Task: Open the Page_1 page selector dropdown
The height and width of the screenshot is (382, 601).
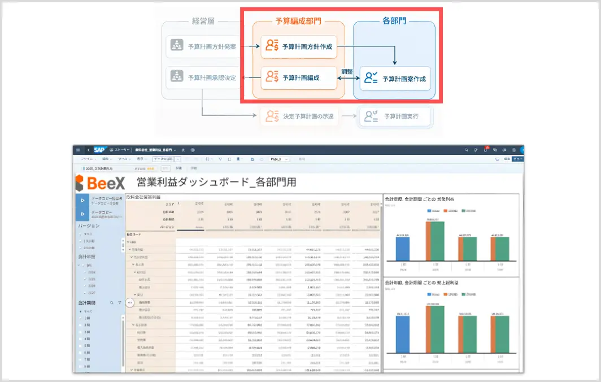Action: point(278,159)
